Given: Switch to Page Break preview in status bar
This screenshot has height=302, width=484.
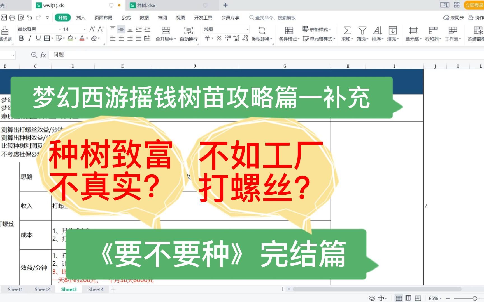Looking at the screenshot, I should 418,298.
